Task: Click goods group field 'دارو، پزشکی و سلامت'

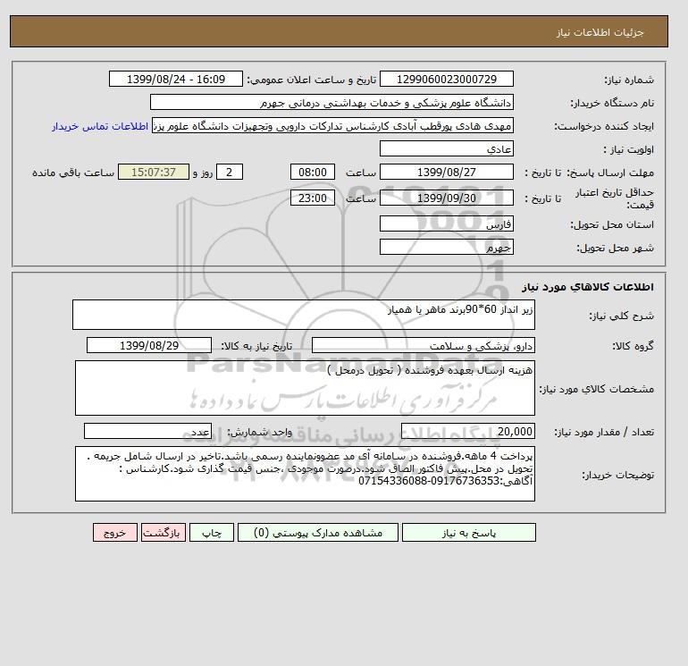Action: click(x=423, y=345)
